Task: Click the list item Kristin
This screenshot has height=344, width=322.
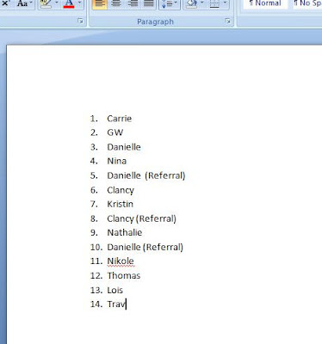Action: pos(121,204)
